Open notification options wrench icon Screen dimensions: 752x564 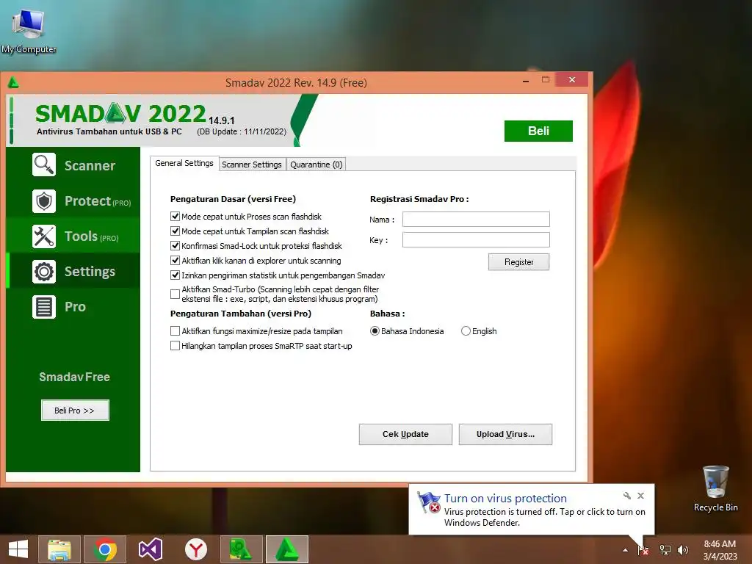pos(627,496)
